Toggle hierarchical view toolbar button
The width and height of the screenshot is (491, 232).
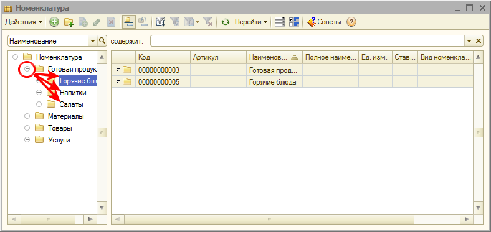(x=129, y=22)
